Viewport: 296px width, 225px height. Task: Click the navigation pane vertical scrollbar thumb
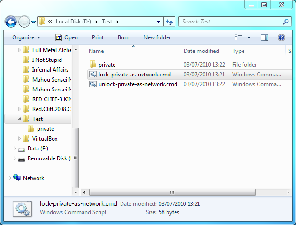pos(76,157)
